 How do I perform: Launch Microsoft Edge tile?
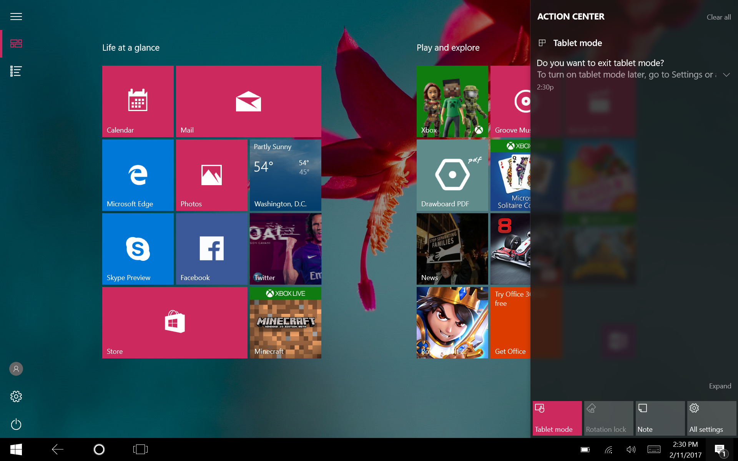138,175
